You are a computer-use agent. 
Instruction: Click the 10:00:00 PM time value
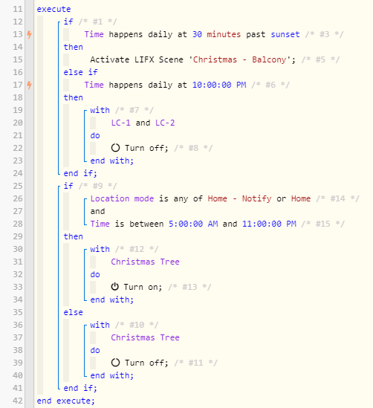click(x=219, y=85)
